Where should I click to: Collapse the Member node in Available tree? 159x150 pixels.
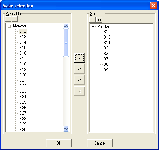click(9, 26)
